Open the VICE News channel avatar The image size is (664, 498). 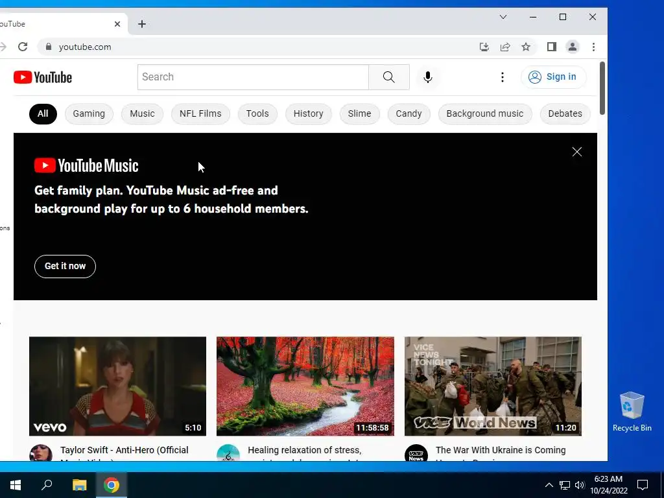(x=416, y=453)
